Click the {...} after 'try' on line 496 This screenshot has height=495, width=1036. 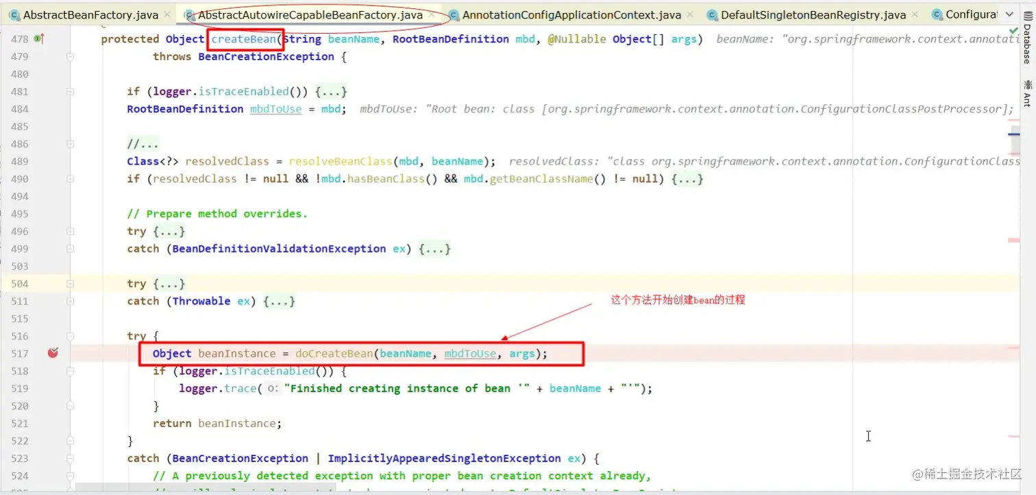pos(169,231)
